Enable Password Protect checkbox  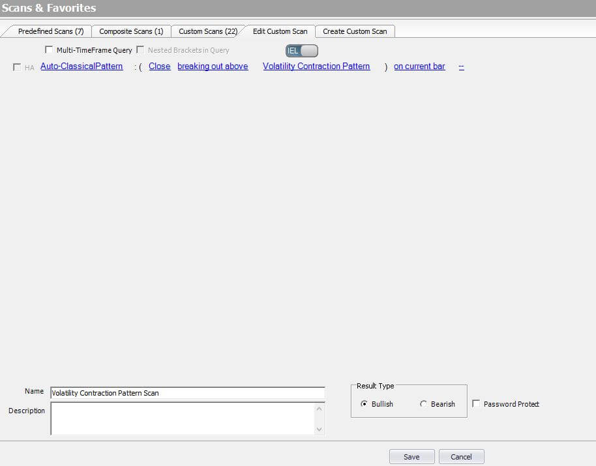tap(476, 404)
